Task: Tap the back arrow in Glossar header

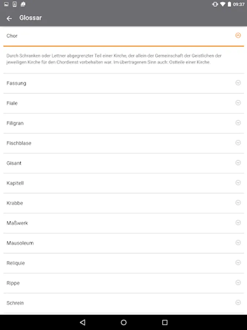Action: [x=9, y=18]
